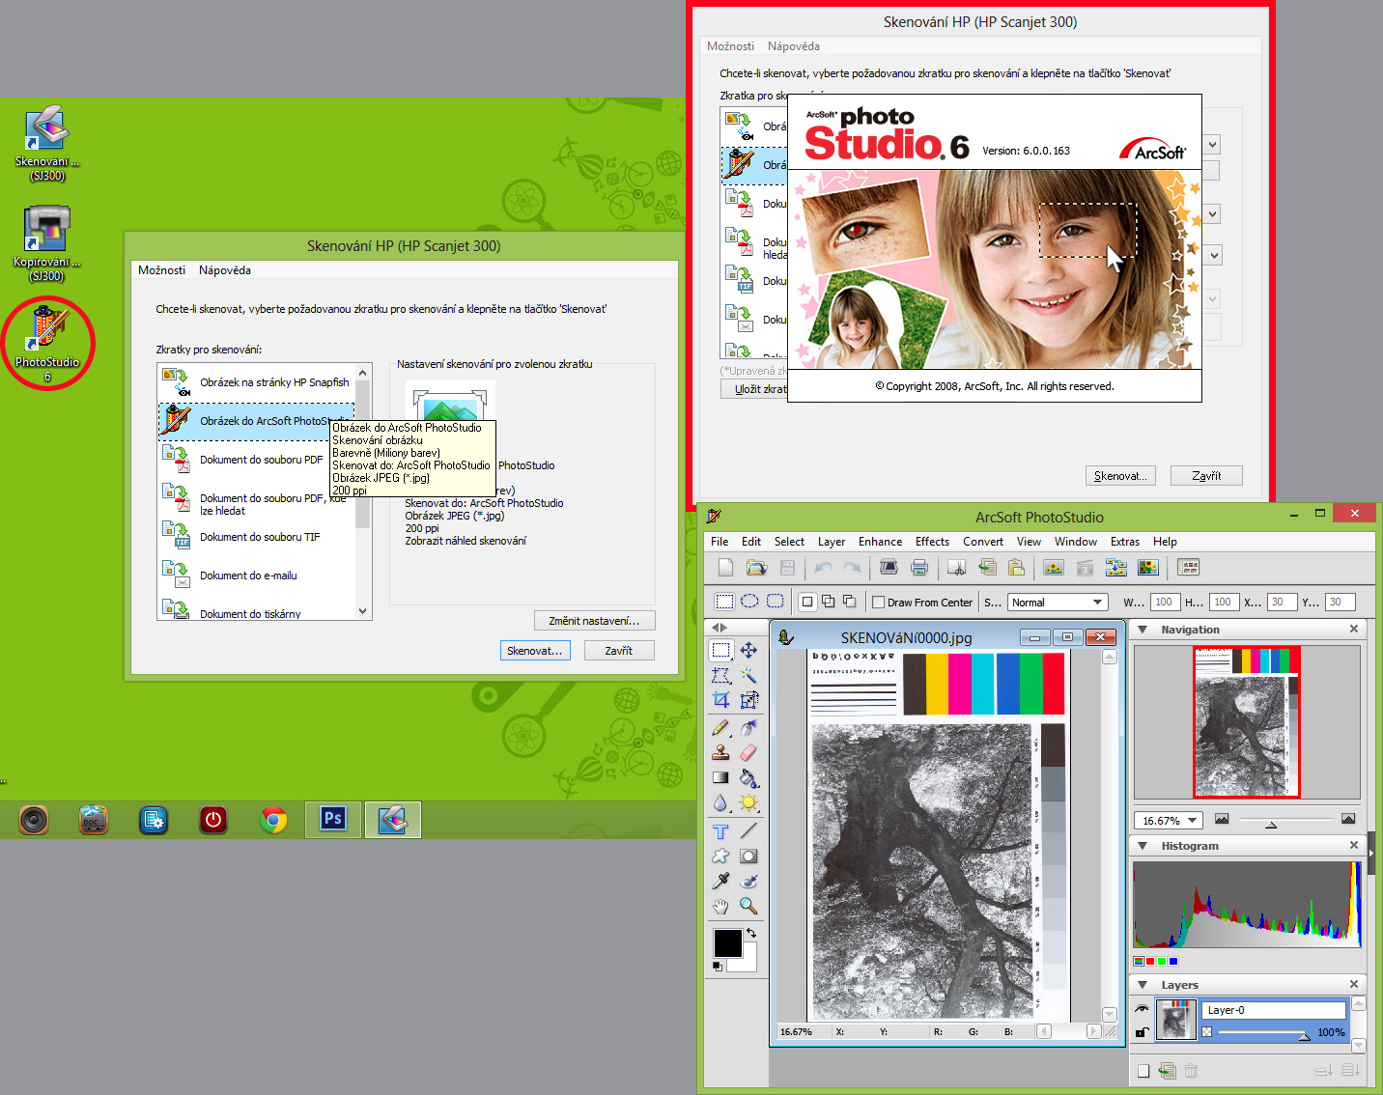Select the add-to-selection mode option
Screen dimensions: 1383x1095
(828, 602)
